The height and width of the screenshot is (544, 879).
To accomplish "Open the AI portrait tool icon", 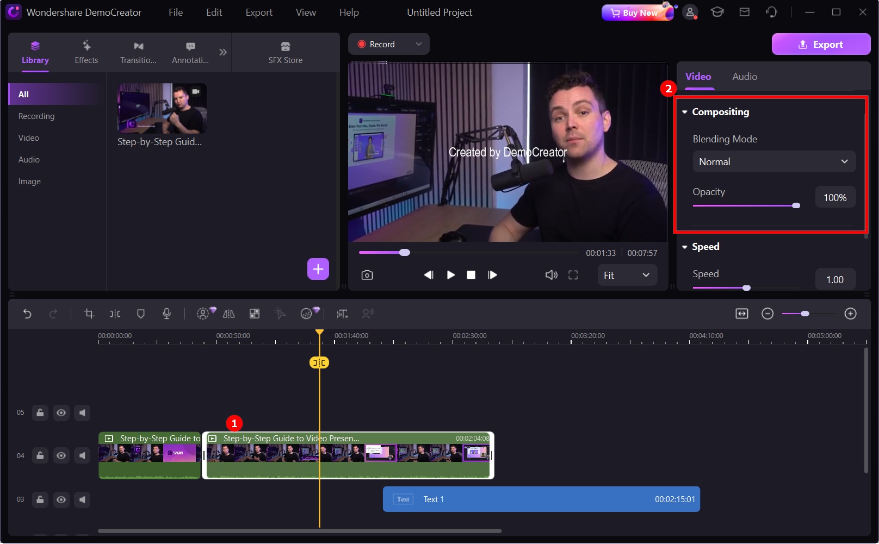I will (x=203, y=314).
